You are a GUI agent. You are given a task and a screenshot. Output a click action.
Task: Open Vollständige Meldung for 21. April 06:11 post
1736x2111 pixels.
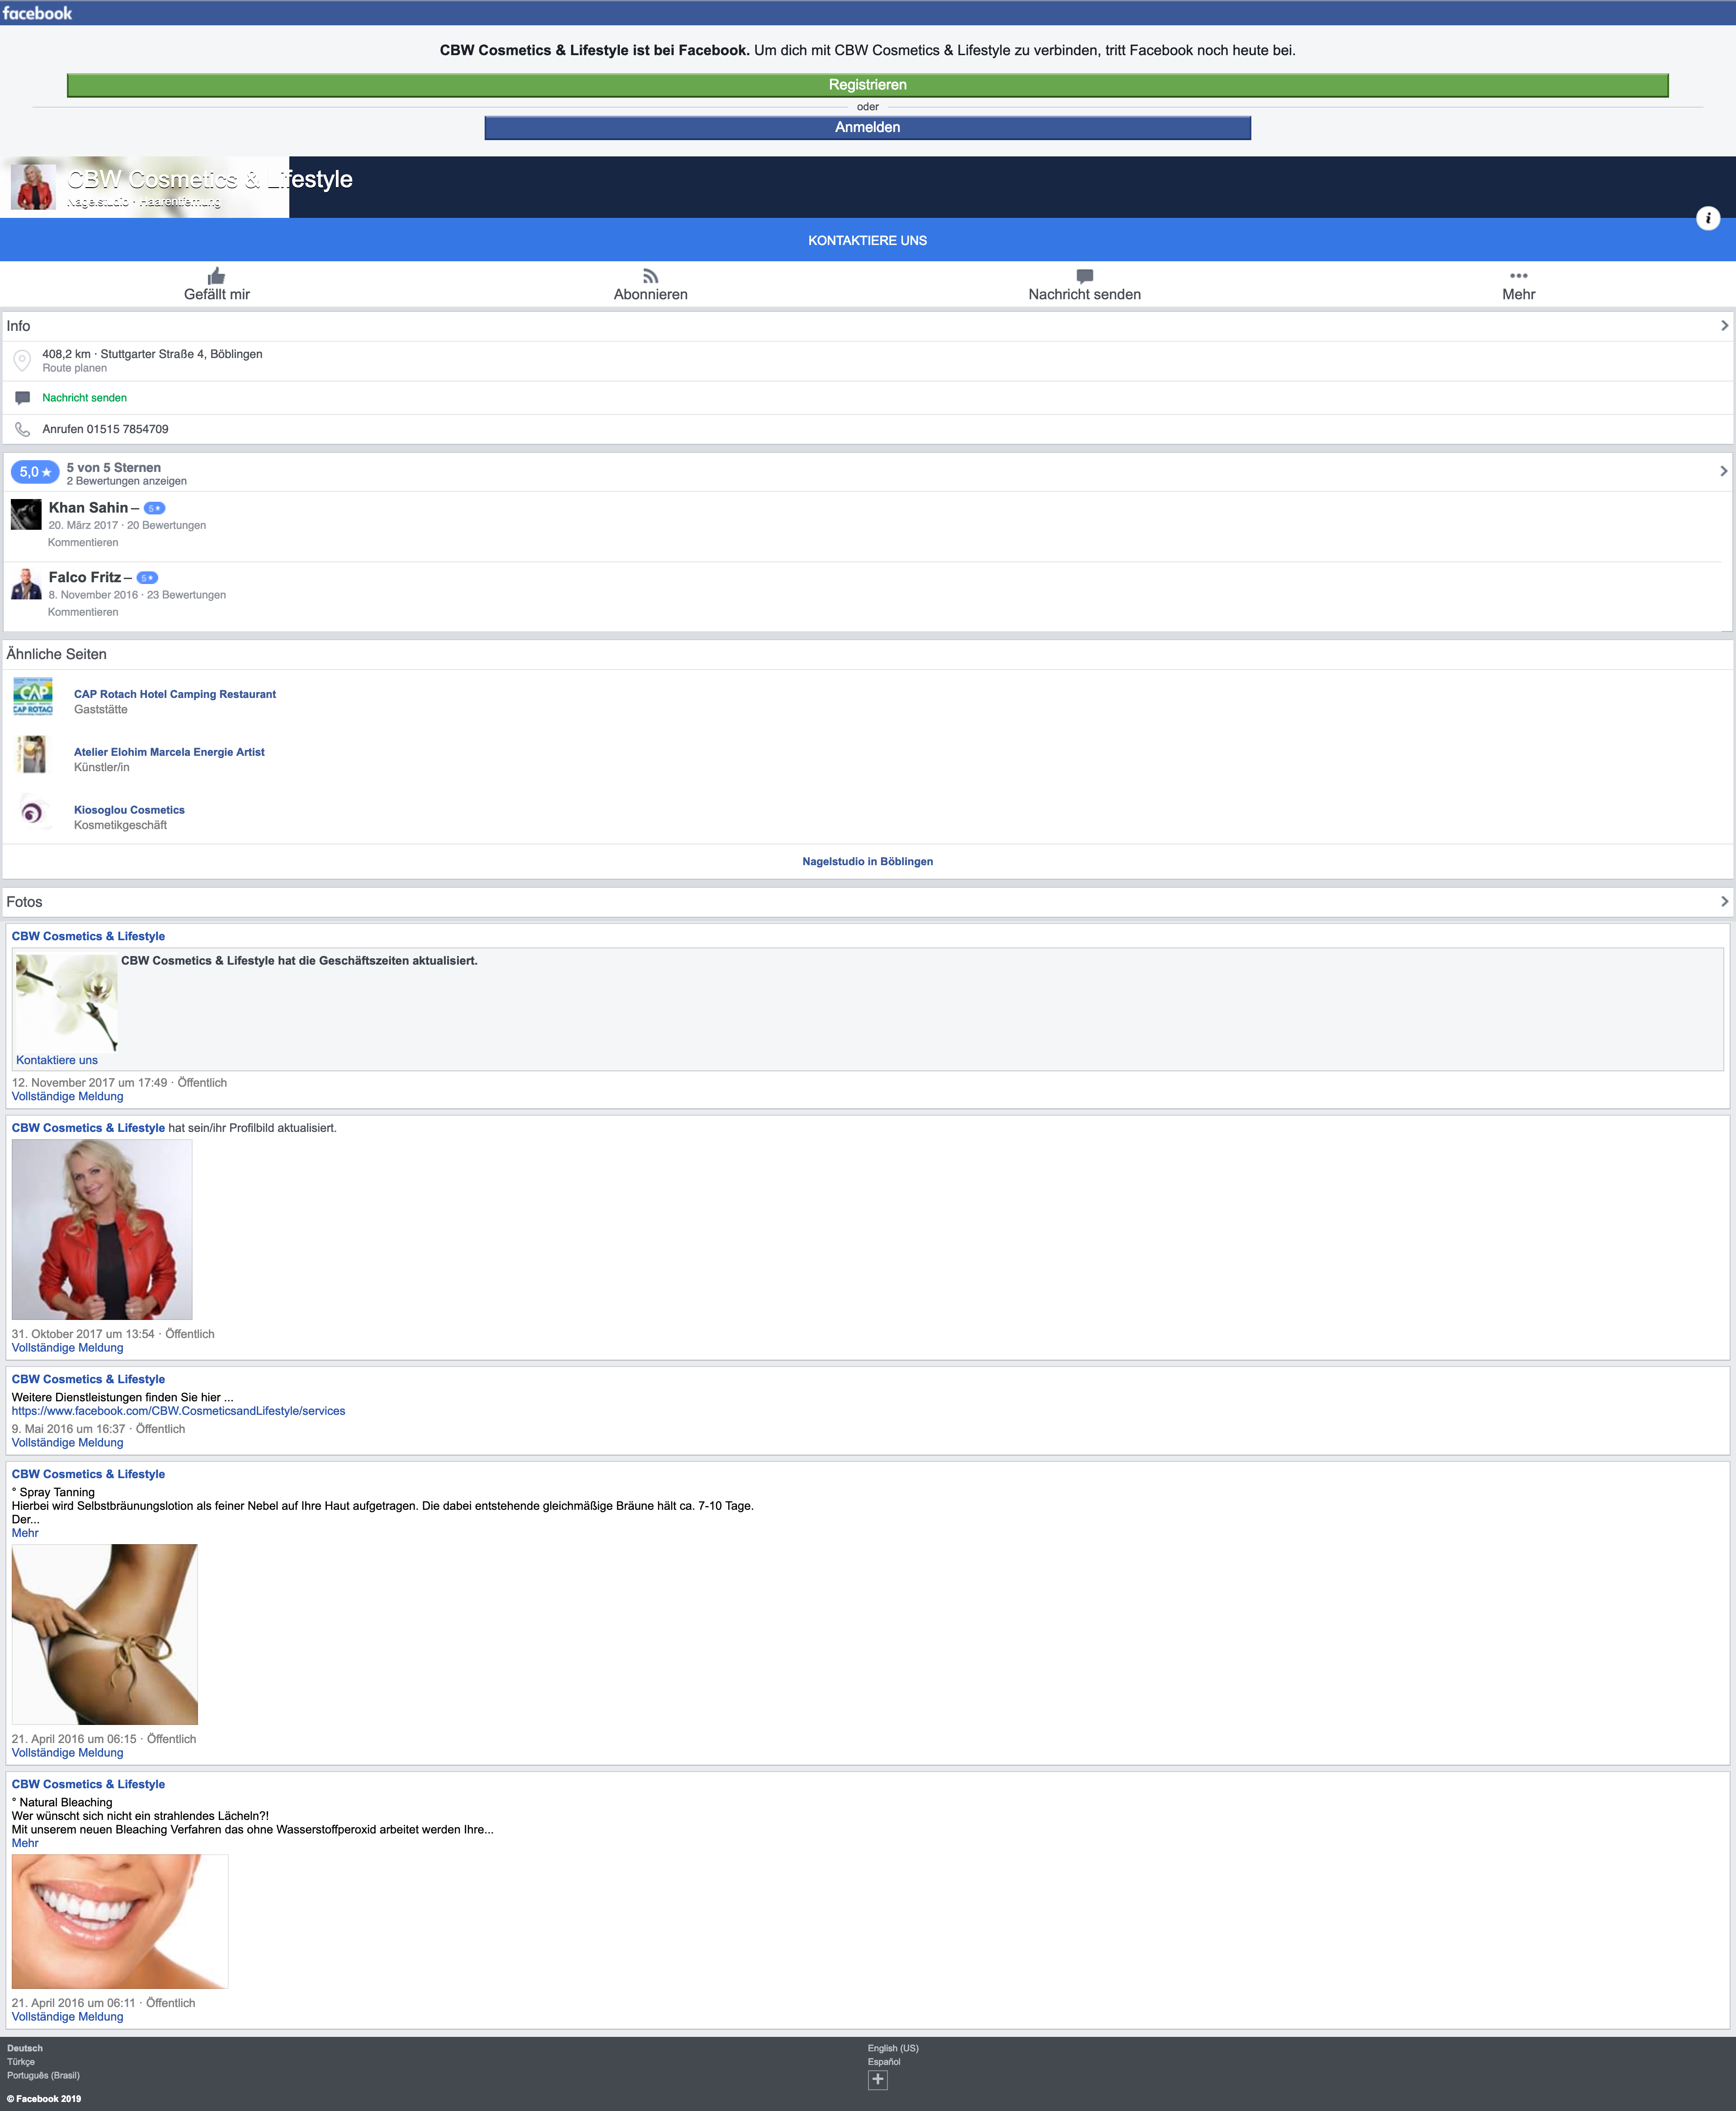point(67,2017)
